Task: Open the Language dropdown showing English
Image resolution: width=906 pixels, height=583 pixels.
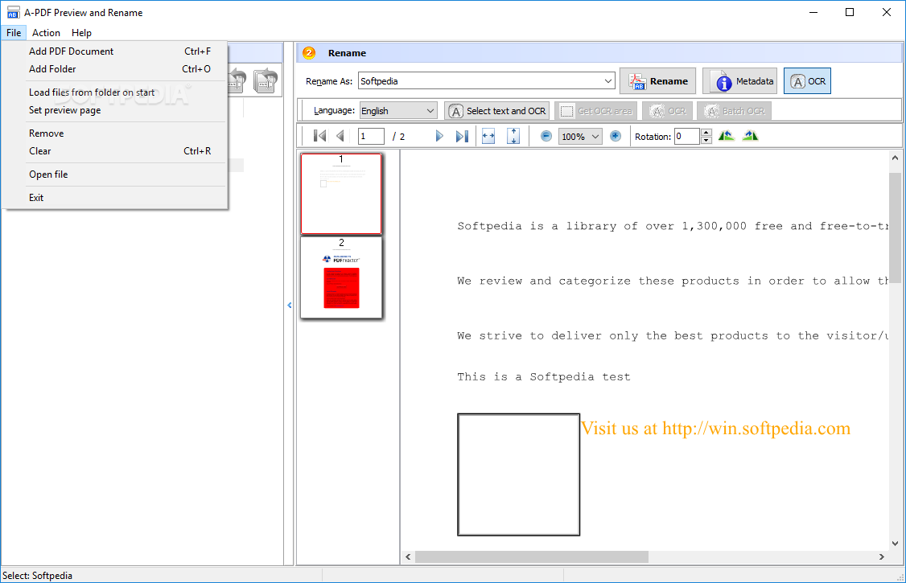Action: 398,111
